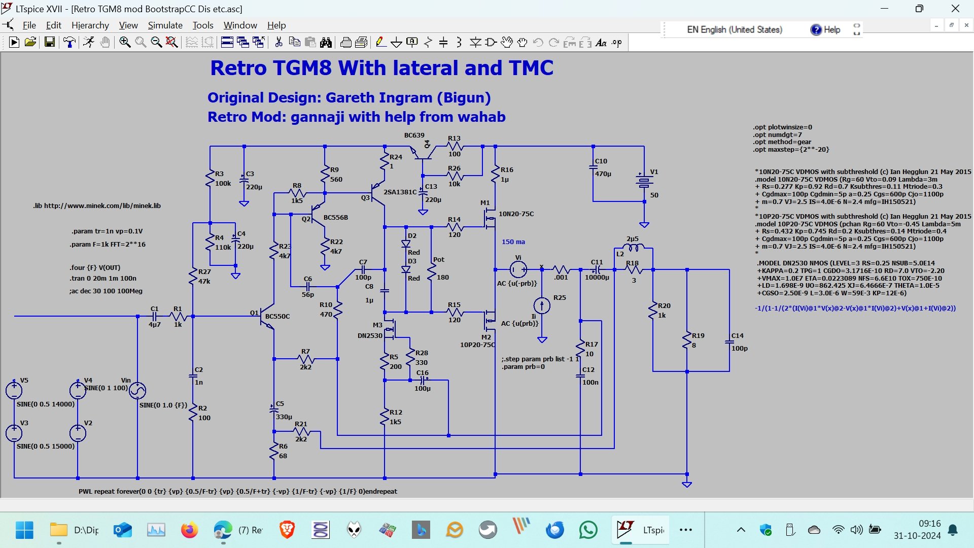Select the Draw Wire pencil tool
Viewport: 974px width, 548px height.
[381, 43]
